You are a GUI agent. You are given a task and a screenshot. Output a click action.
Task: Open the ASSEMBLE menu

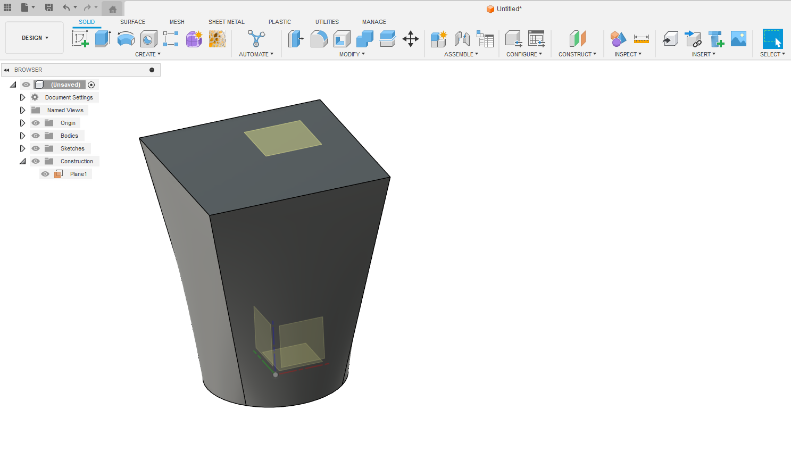[461, 54]
